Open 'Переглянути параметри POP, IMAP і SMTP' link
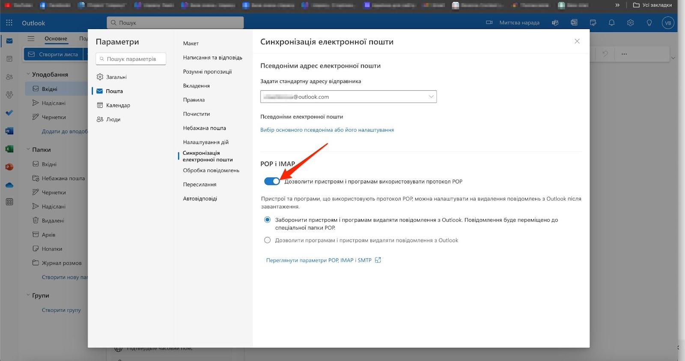Image resolution: width=685 pixels, height=361 pixels. 319,260
